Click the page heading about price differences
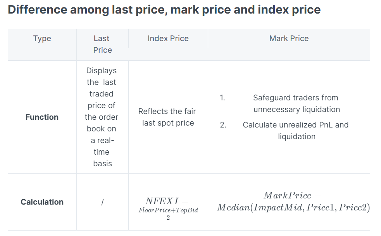The width and height of the screenshot is (381, 236). click(x=164, y=9)
